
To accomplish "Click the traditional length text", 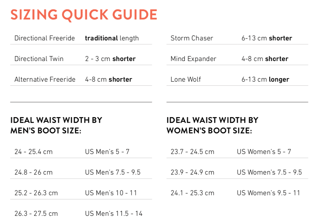I will pyautogui.click(x=112, y=38).
